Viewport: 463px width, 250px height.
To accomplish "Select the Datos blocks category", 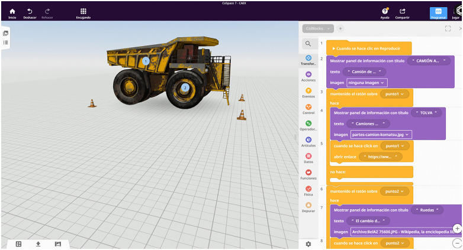I will coord(308,158).
